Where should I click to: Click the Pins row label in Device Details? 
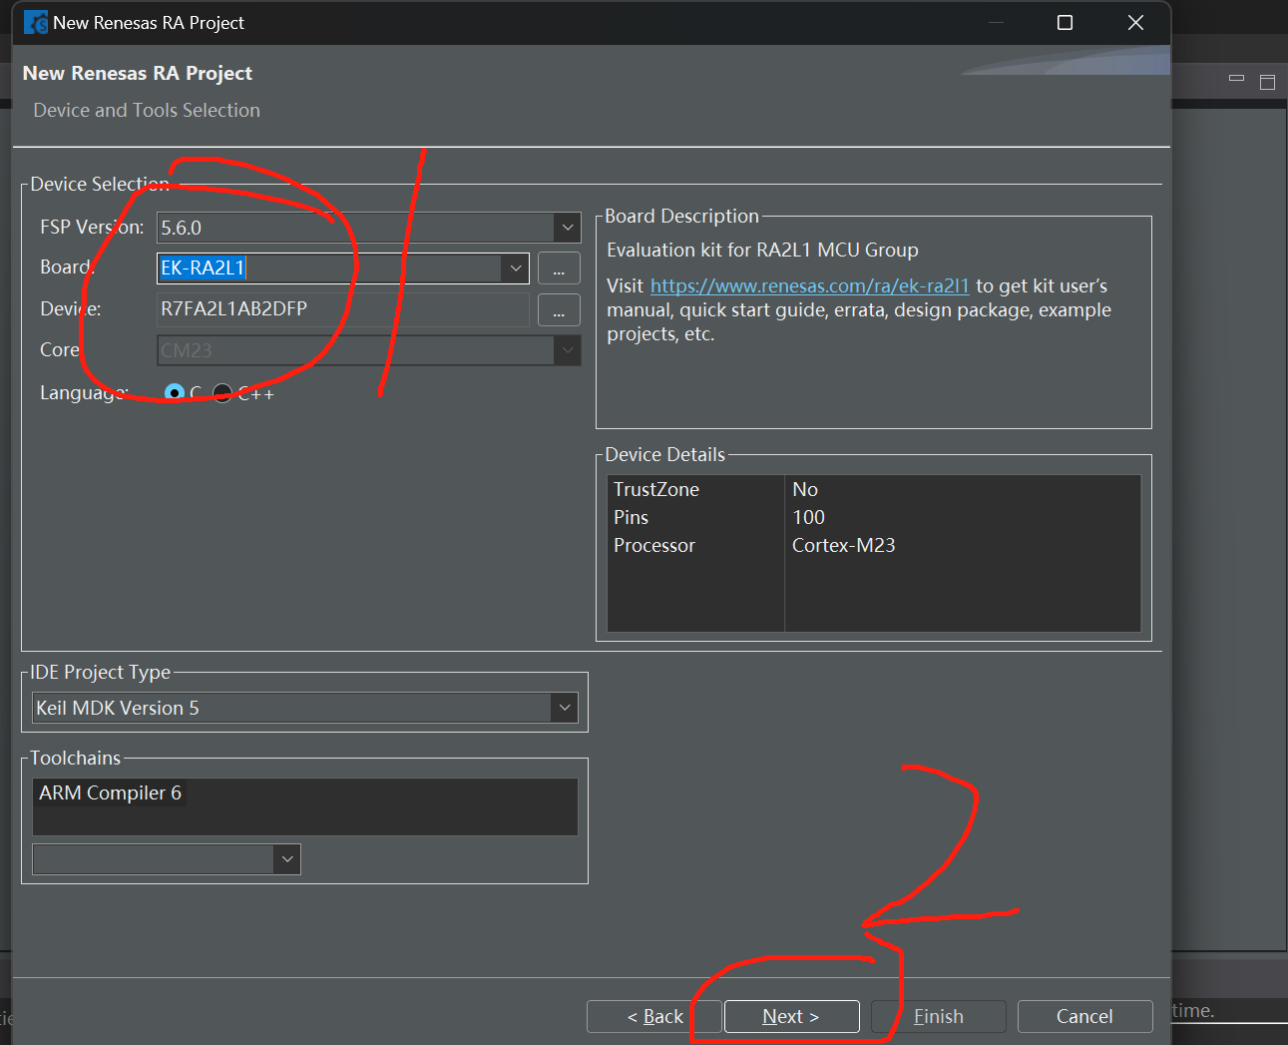(631, 518)
